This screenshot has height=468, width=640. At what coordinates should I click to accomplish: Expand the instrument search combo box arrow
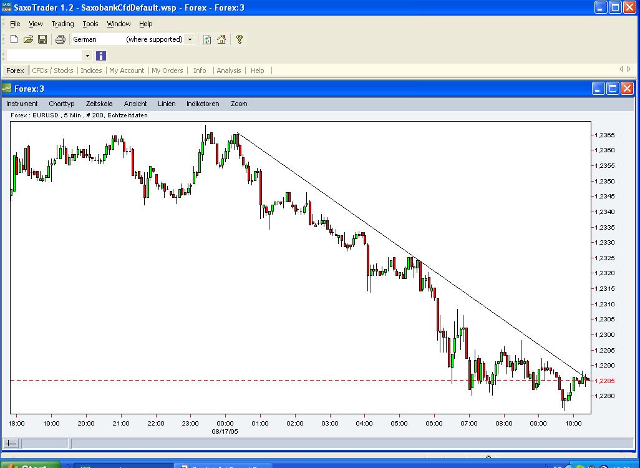click(x=87, y=56)
